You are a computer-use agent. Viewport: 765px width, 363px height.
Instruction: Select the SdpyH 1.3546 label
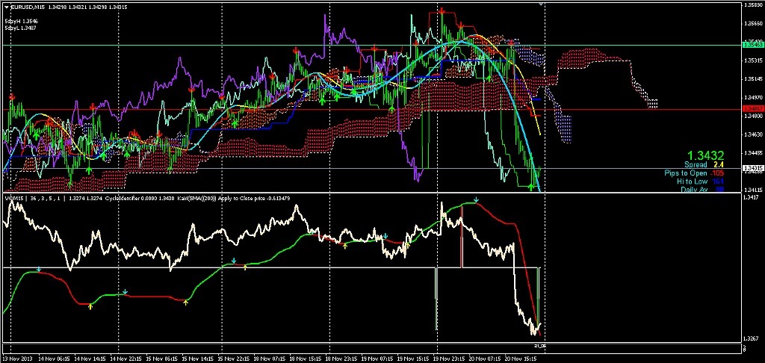point(22,22)
